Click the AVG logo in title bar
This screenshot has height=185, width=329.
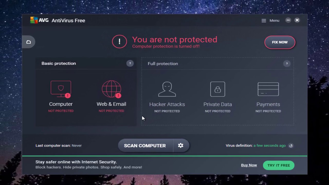point(39,20)
